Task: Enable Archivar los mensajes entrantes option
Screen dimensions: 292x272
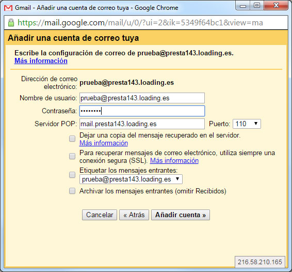Action: [x=72, y=191]
